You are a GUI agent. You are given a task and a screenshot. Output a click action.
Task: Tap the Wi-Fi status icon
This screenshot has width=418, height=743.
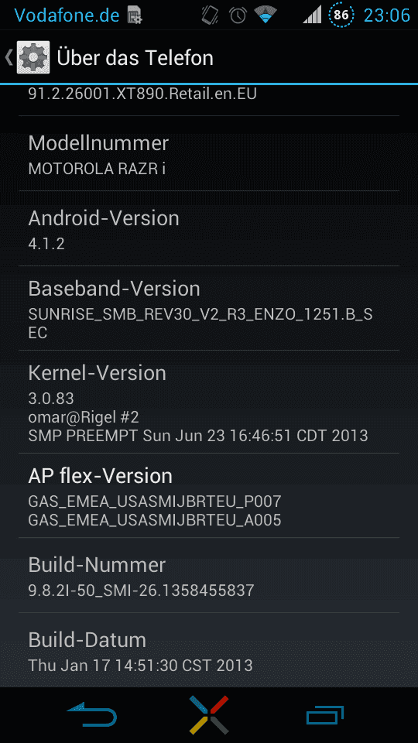[x=266, y=15]
